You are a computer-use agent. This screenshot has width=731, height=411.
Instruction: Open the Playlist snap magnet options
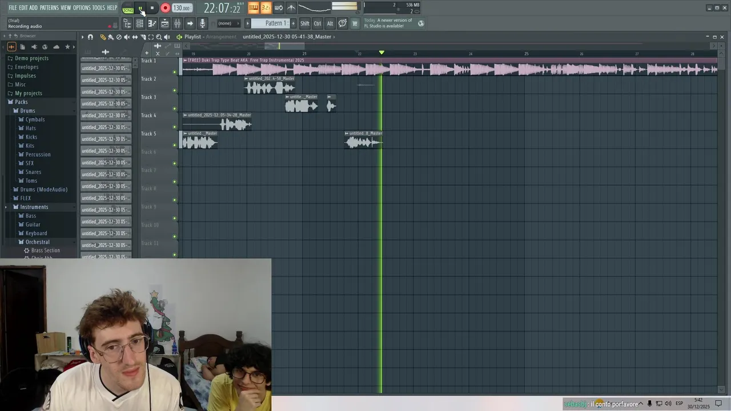(x=90, y=37)
